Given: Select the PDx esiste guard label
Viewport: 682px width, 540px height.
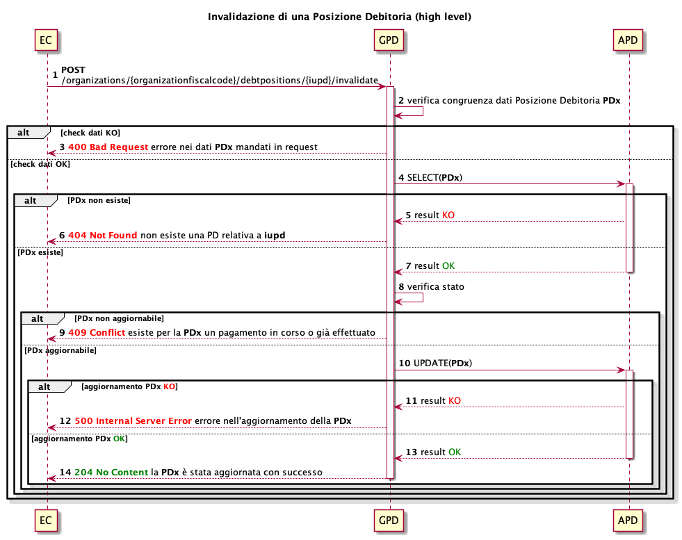Looking at the screenshot, I should coord(40,252).
